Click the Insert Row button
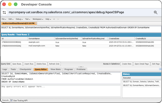The height and width of the screenshot is (103, 162). (x=29, y=64)
